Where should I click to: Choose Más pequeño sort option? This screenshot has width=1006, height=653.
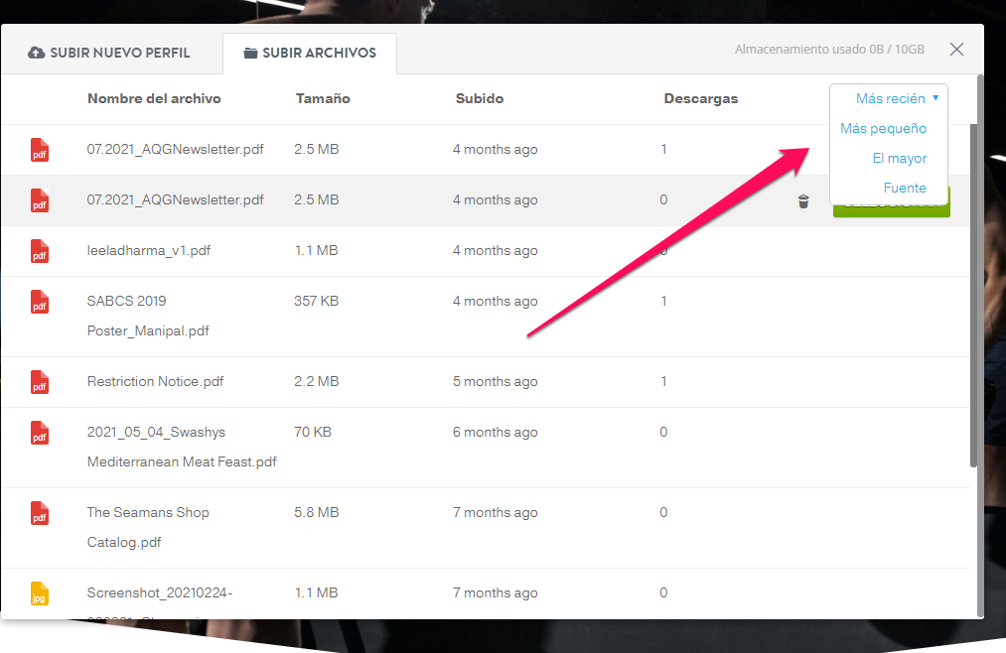883,128
